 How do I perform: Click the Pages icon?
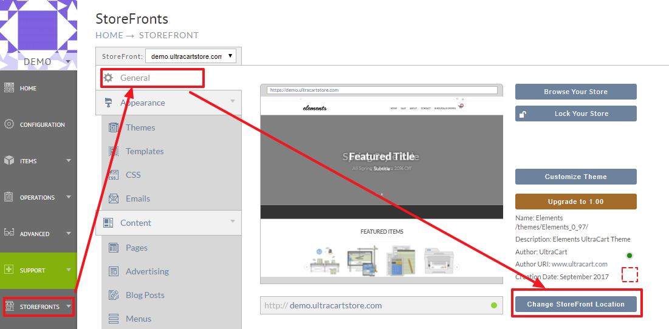pyautogui.click(x=114, y=248)
